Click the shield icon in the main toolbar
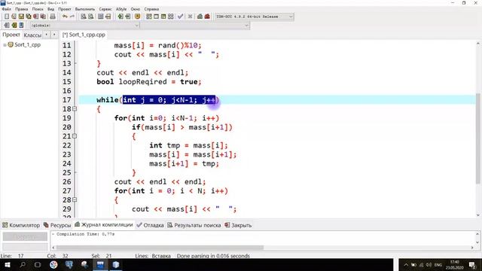 point(137,17)
